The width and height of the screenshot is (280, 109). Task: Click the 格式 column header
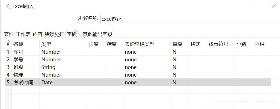(x=195, y=44)
